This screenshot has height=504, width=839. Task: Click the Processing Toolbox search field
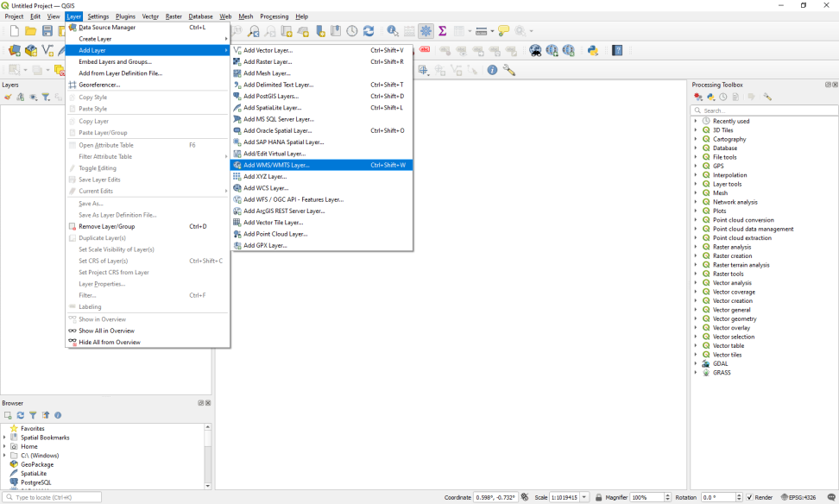[x=764, y=110]
